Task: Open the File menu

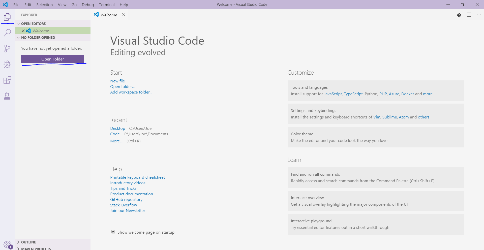Action: coord(16,5)
